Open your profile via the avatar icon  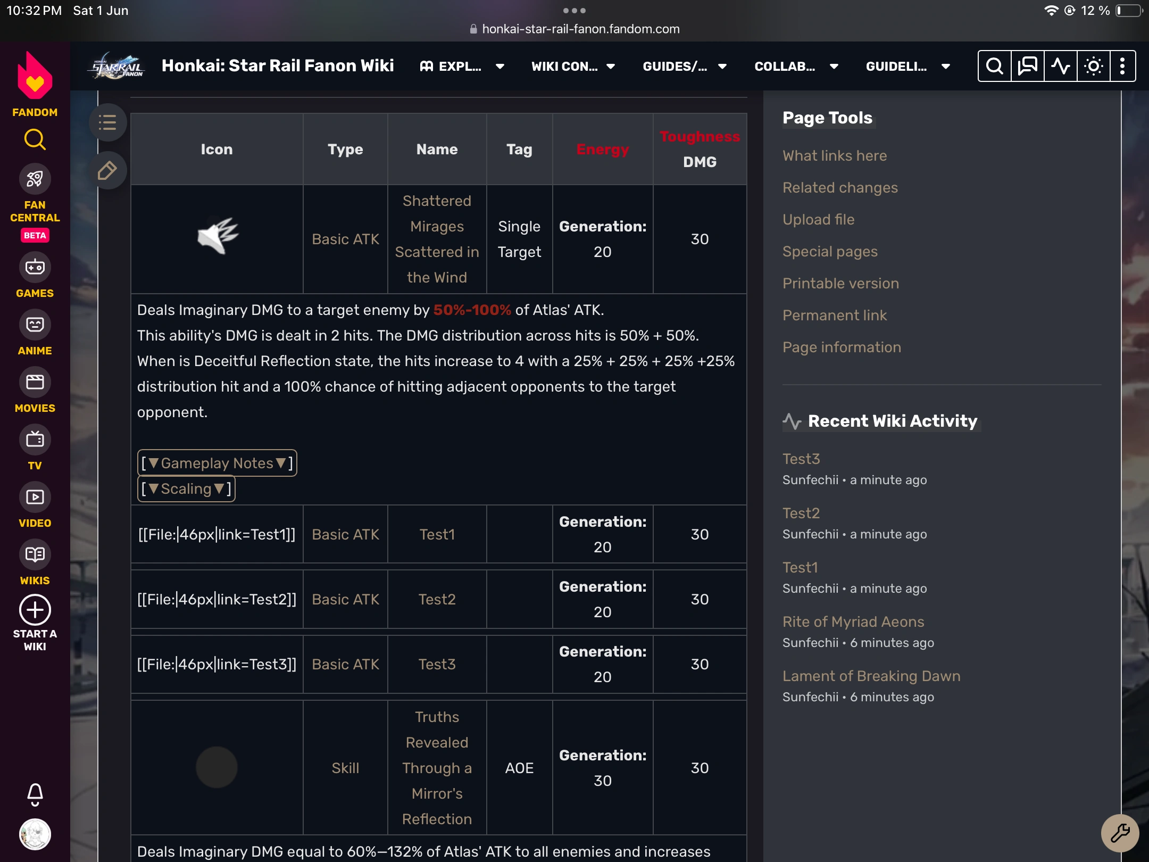point(35,834)
